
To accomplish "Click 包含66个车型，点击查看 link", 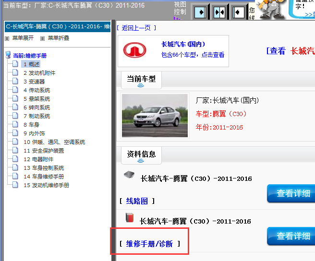I will [193, 55].
